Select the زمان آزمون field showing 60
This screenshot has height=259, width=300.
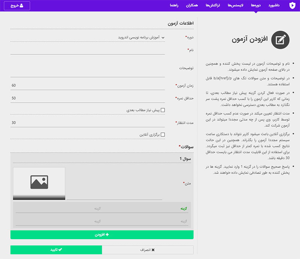pos(88,85)
